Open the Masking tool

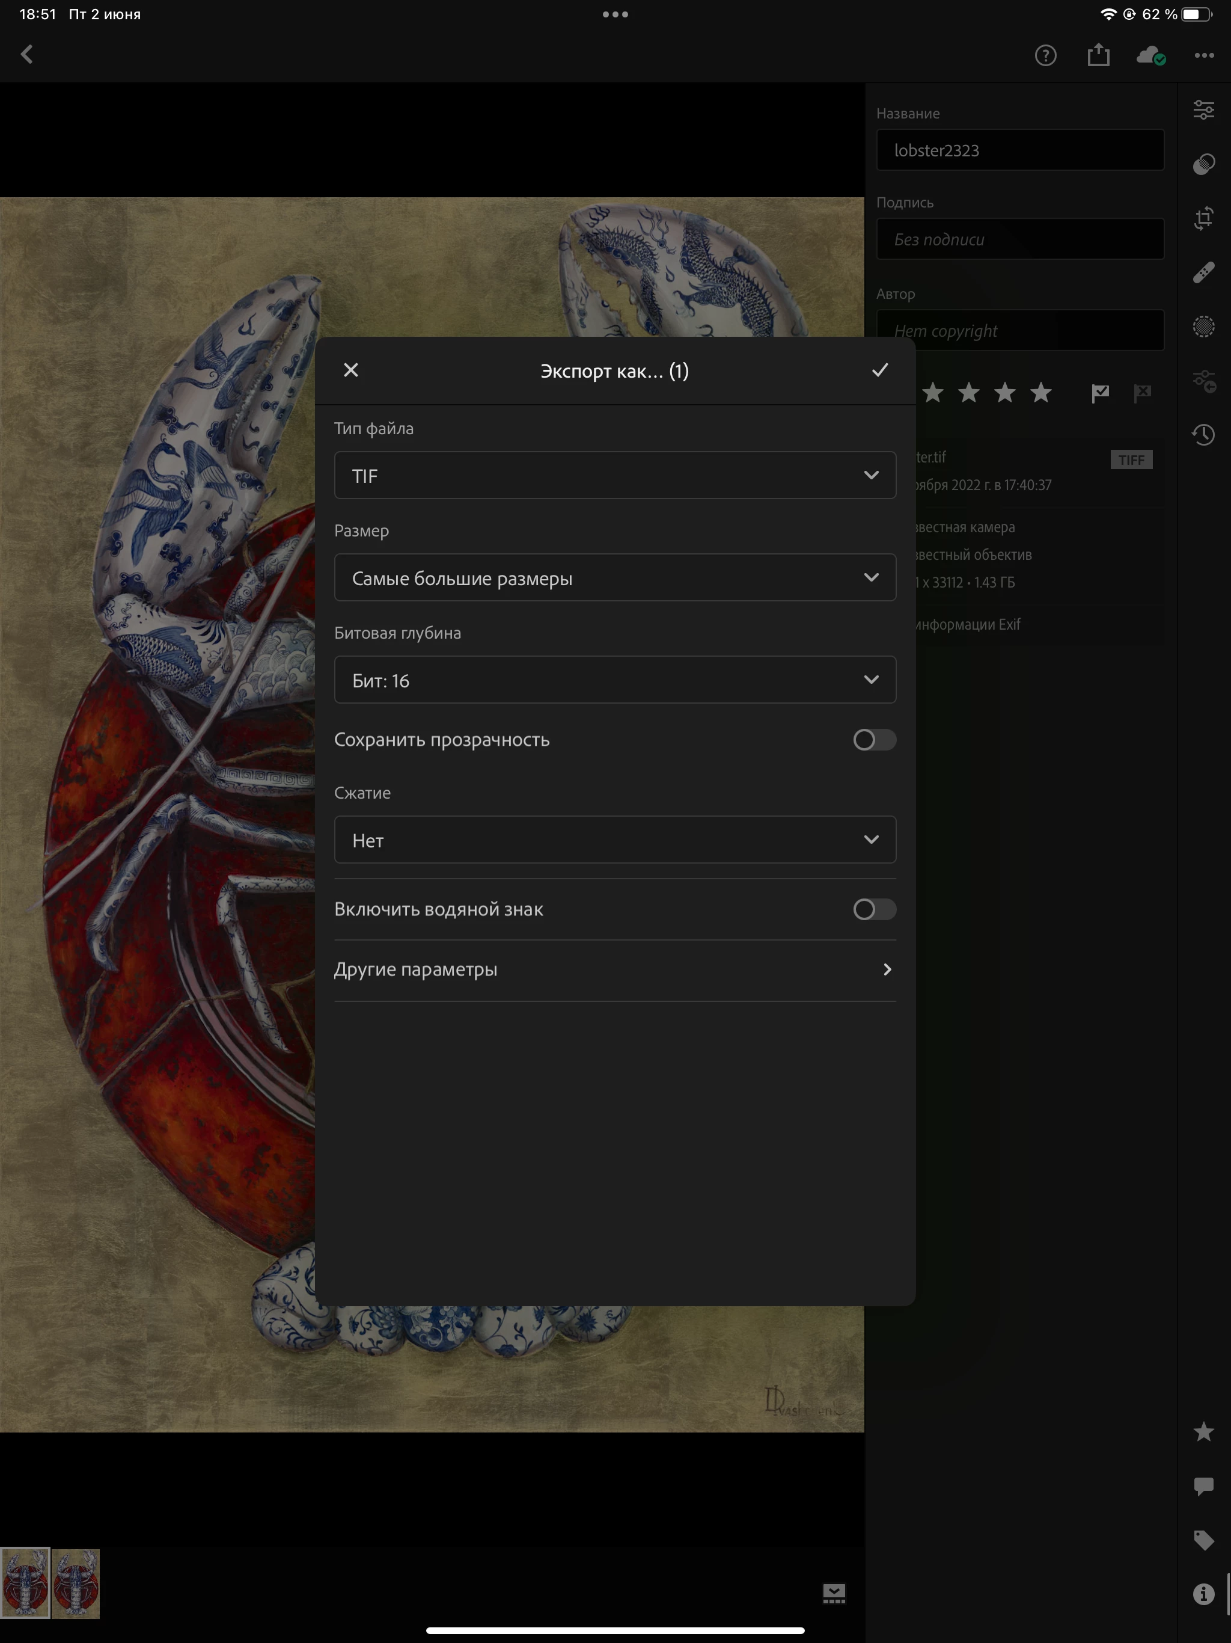pyautogui.click(x=1203, y=326)
